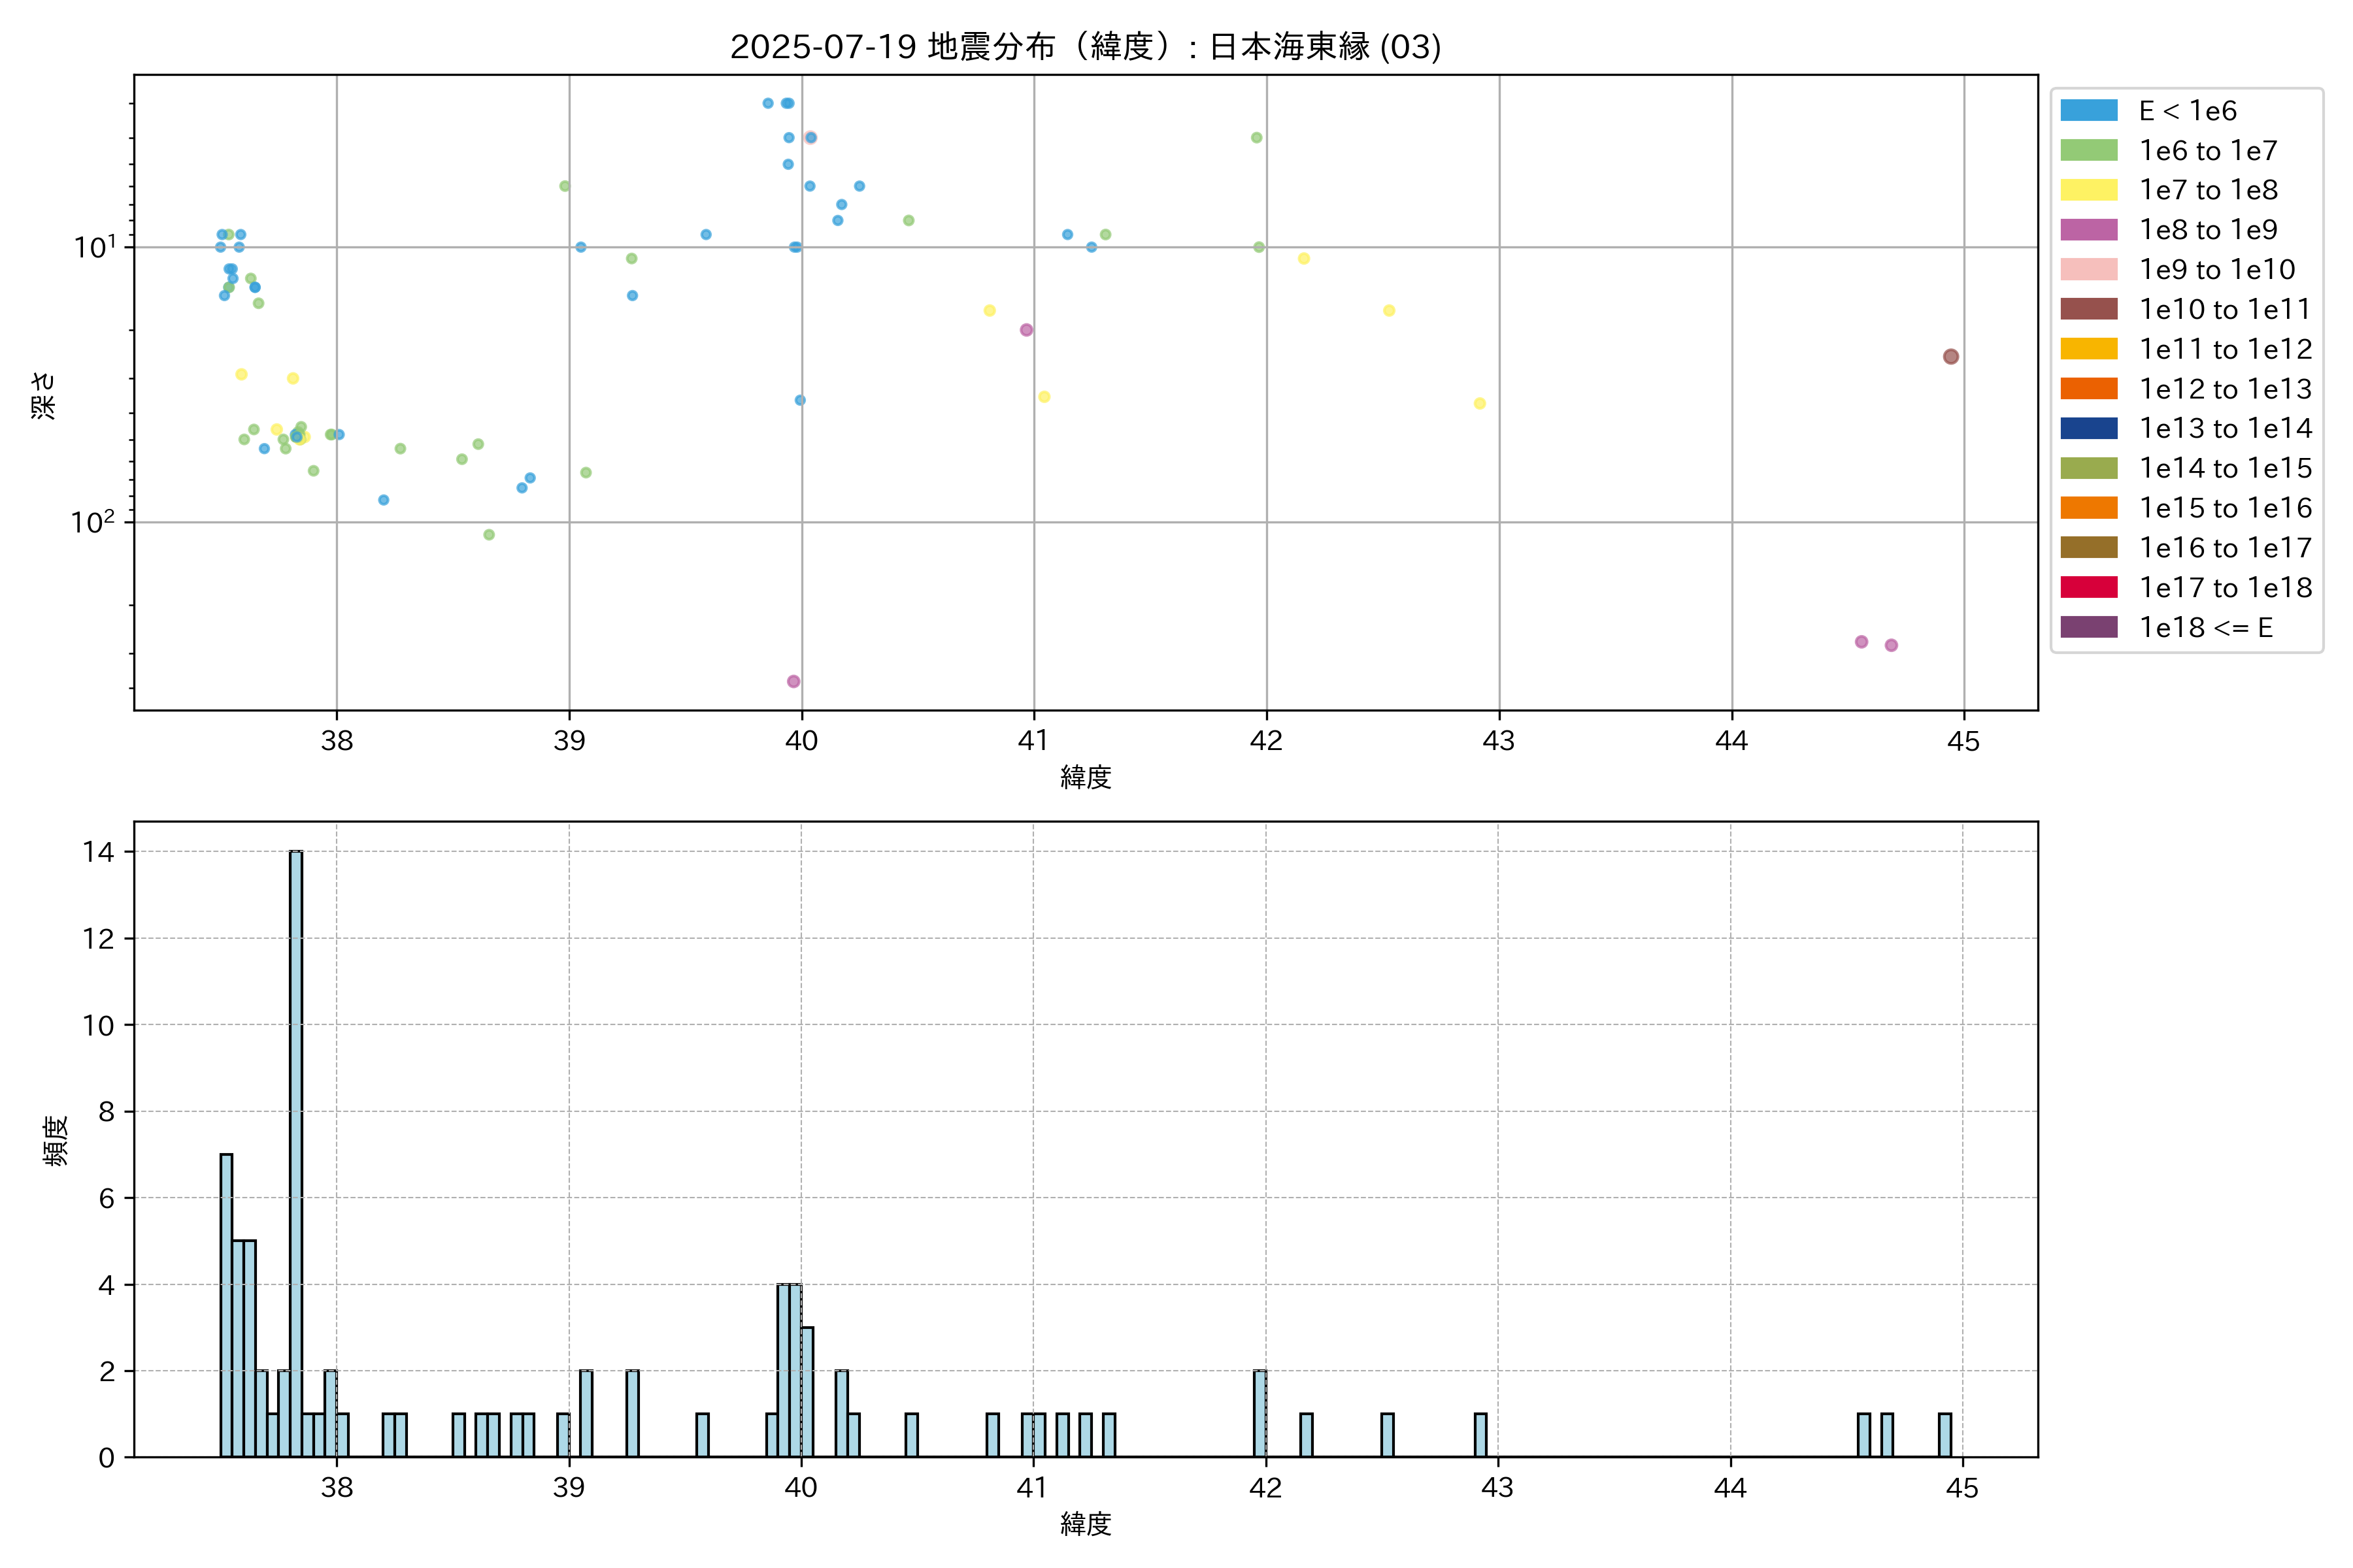Click the brown data point near latitude 45
Screen dimensions: 2353x1568
(x=1950, y=357)
